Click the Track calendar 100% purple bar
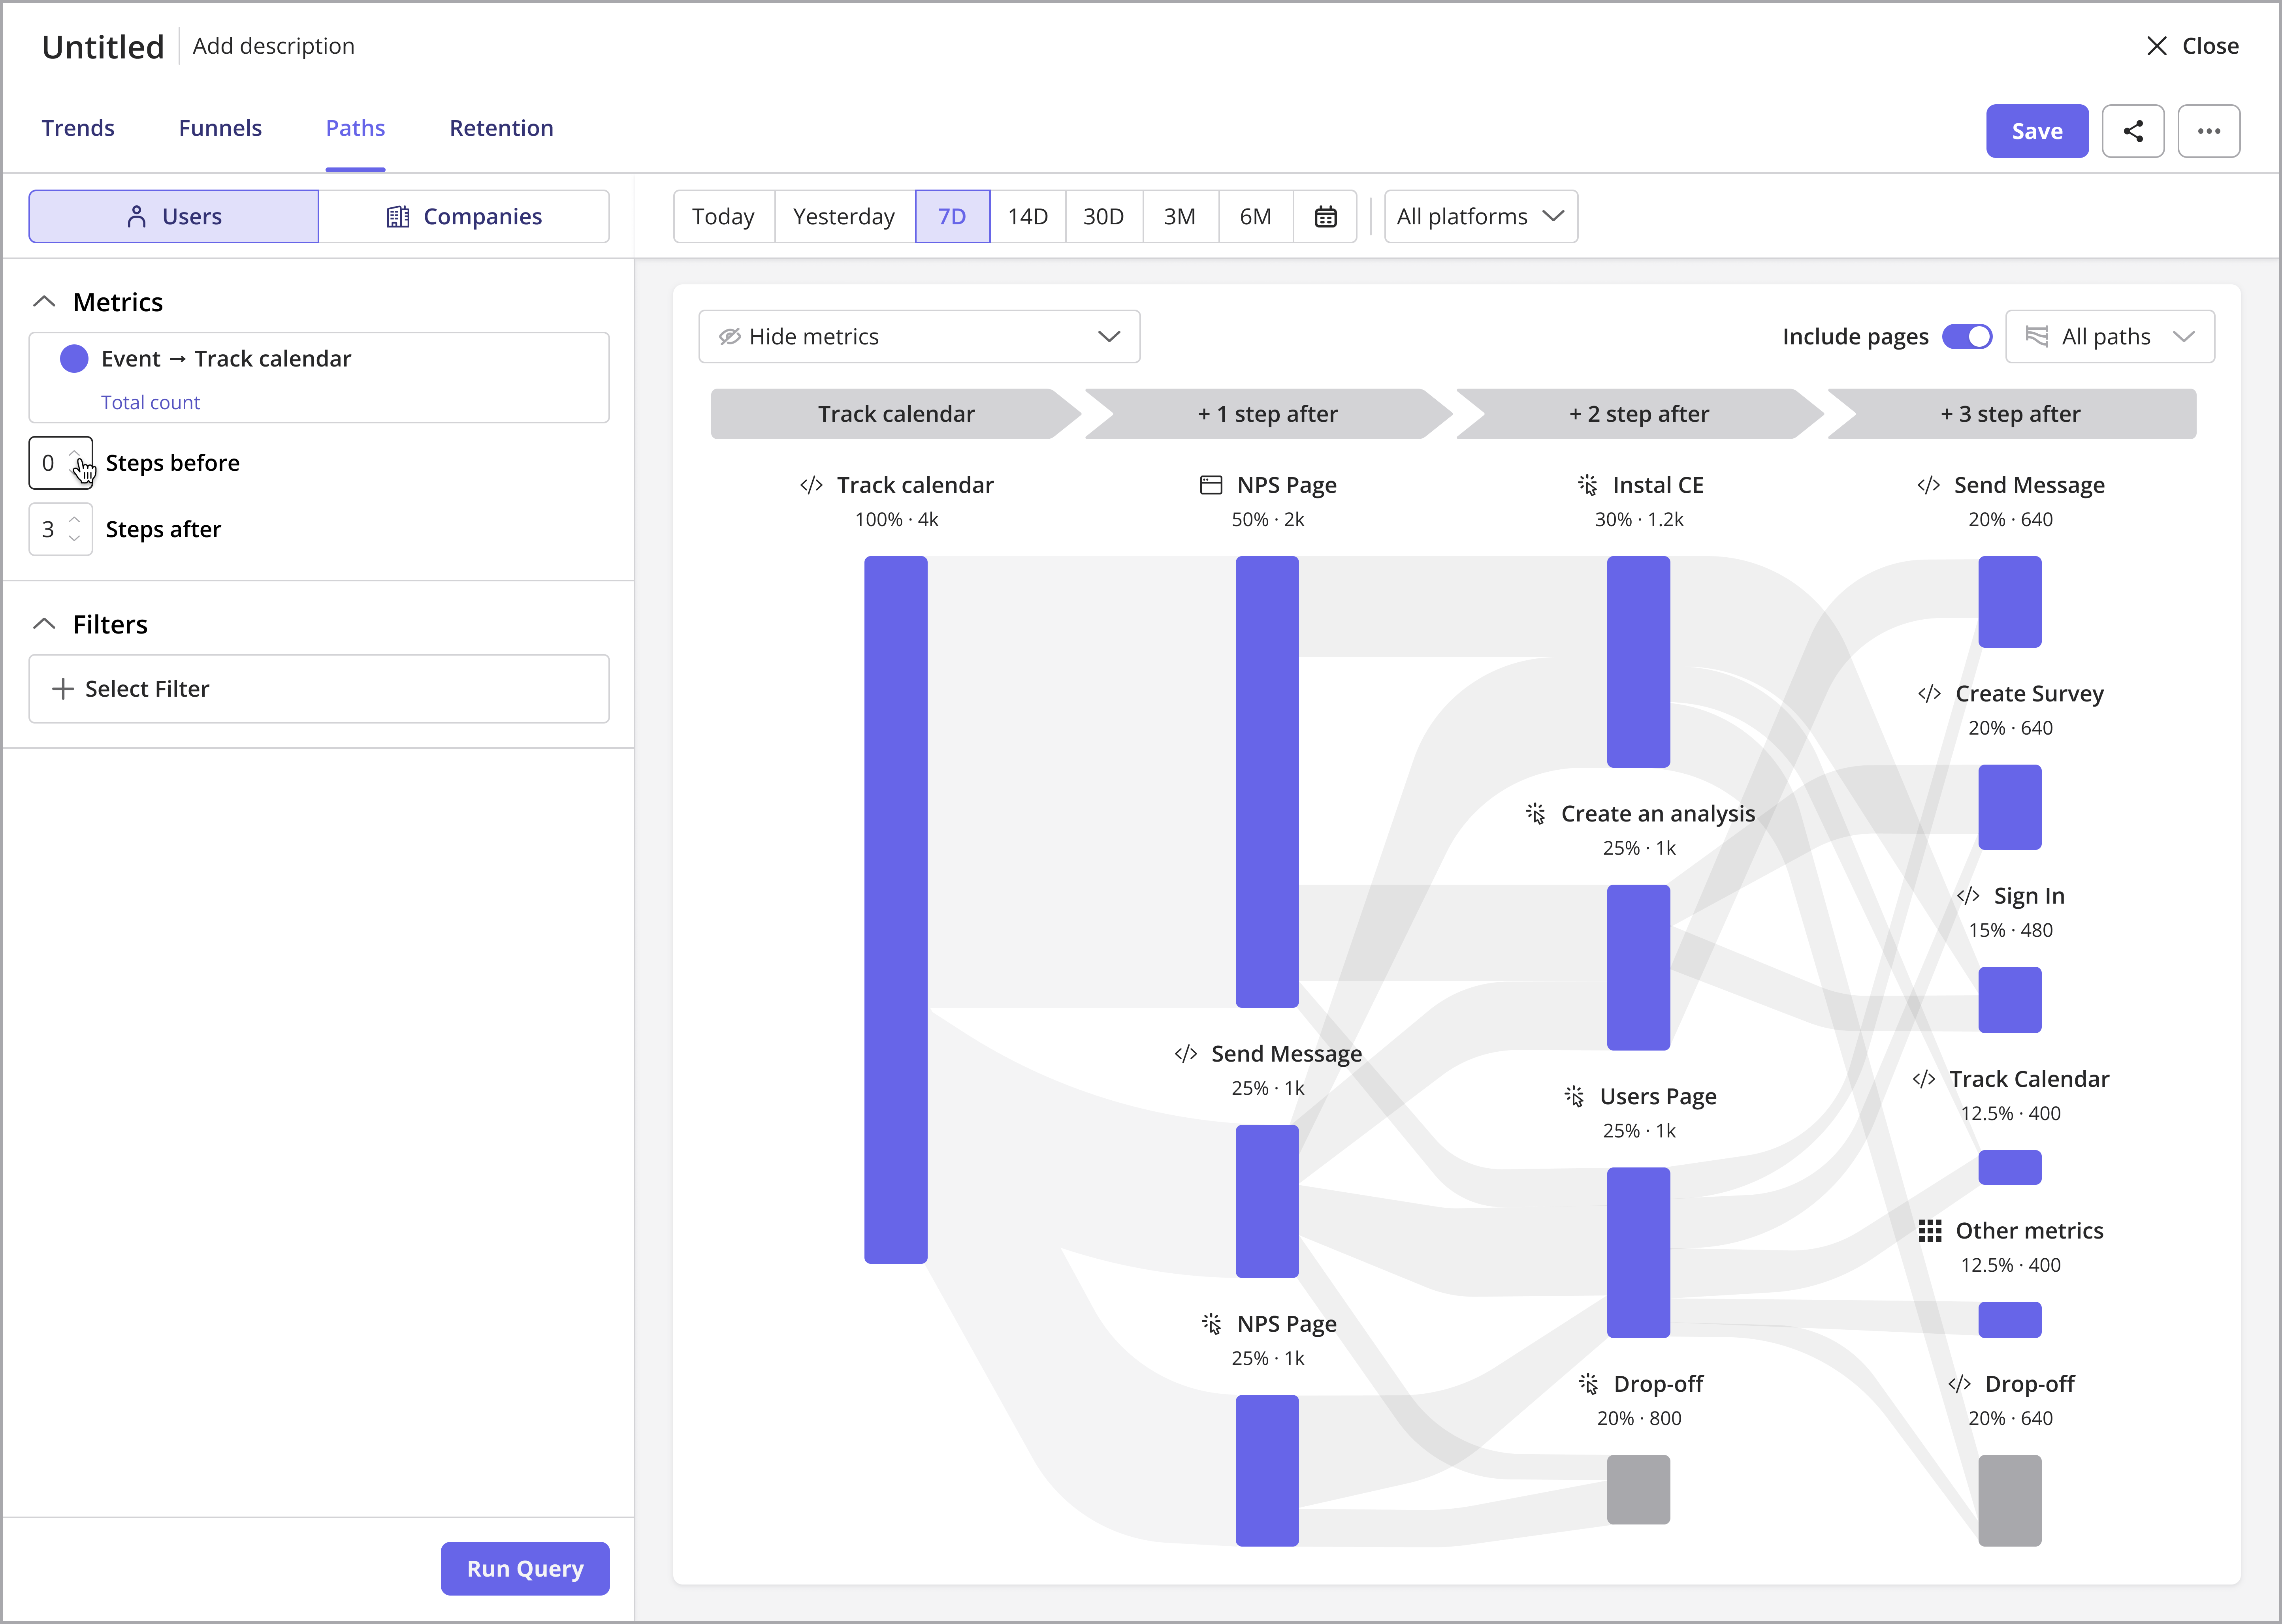 pyautogui.click(x=895, y=910)
